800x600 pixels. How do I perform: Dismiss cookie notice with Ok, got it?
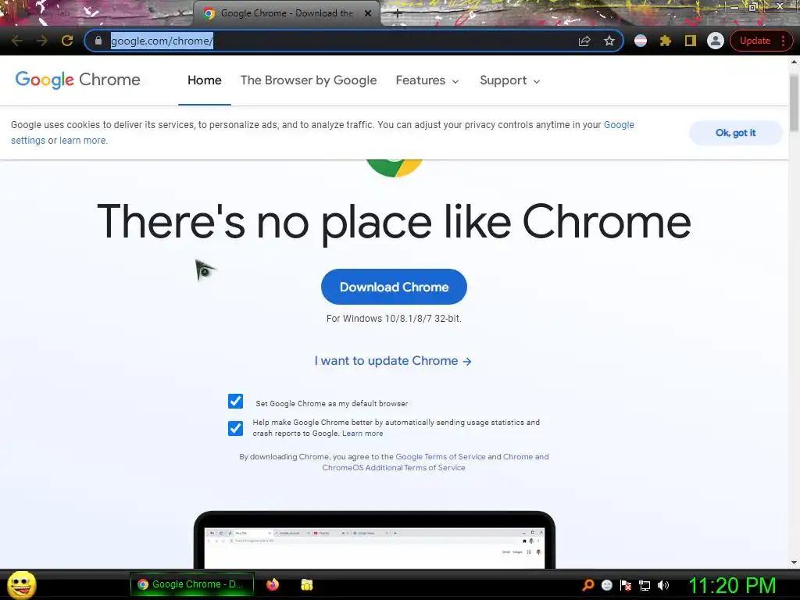pos(735,133)
